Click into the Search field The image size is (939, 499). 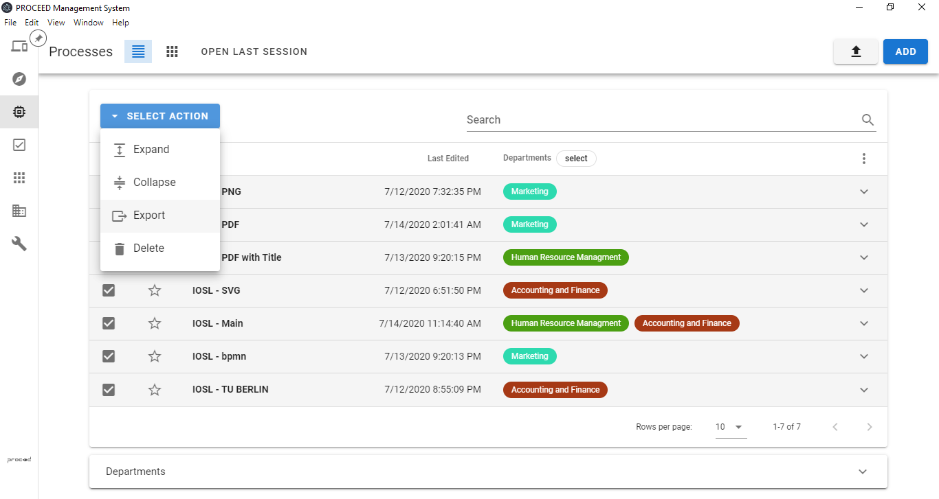[x=660, y=120]
